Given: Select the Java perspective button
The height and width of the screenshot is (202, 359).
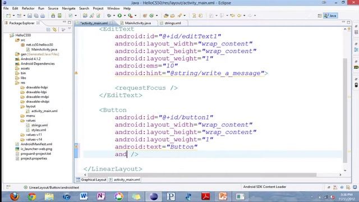Looking at the screenshot, I should 330,16.
